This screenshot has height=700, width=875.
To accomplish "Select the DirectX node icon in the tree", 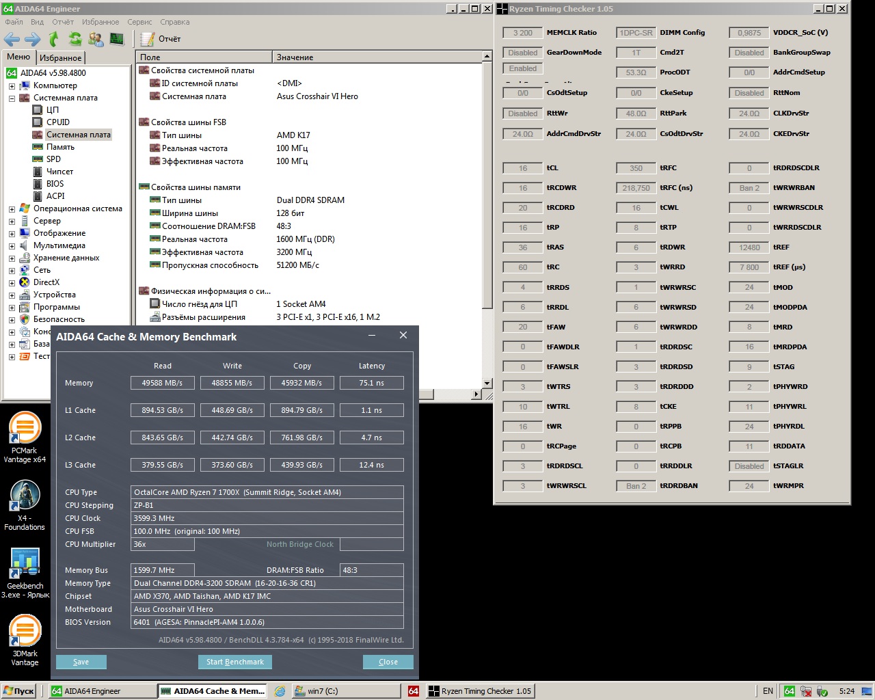I will 25,282.
